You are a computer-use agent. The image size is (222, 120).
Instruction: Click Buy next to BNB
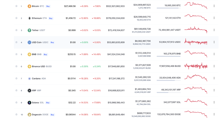click(45, 54)
